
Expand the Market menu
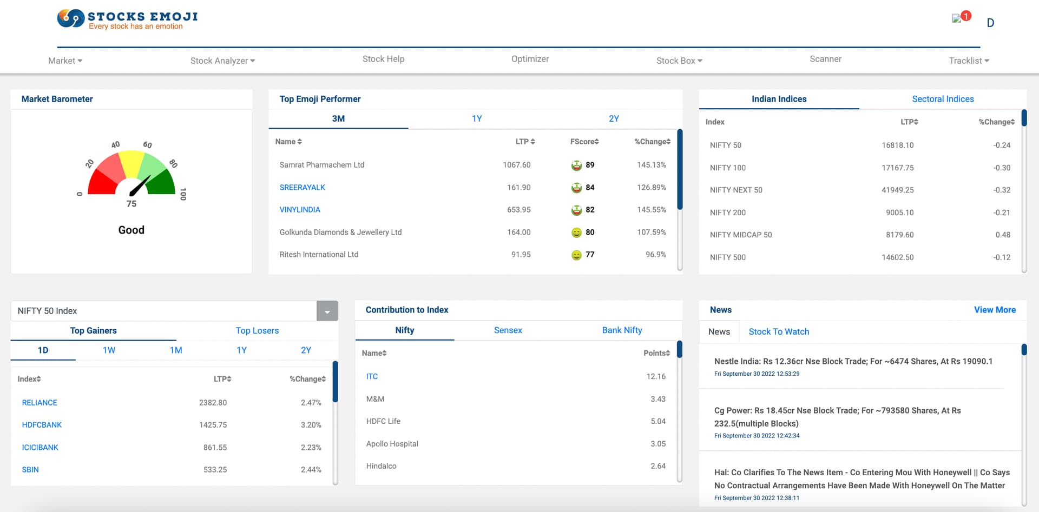click(x=65, y=61)
